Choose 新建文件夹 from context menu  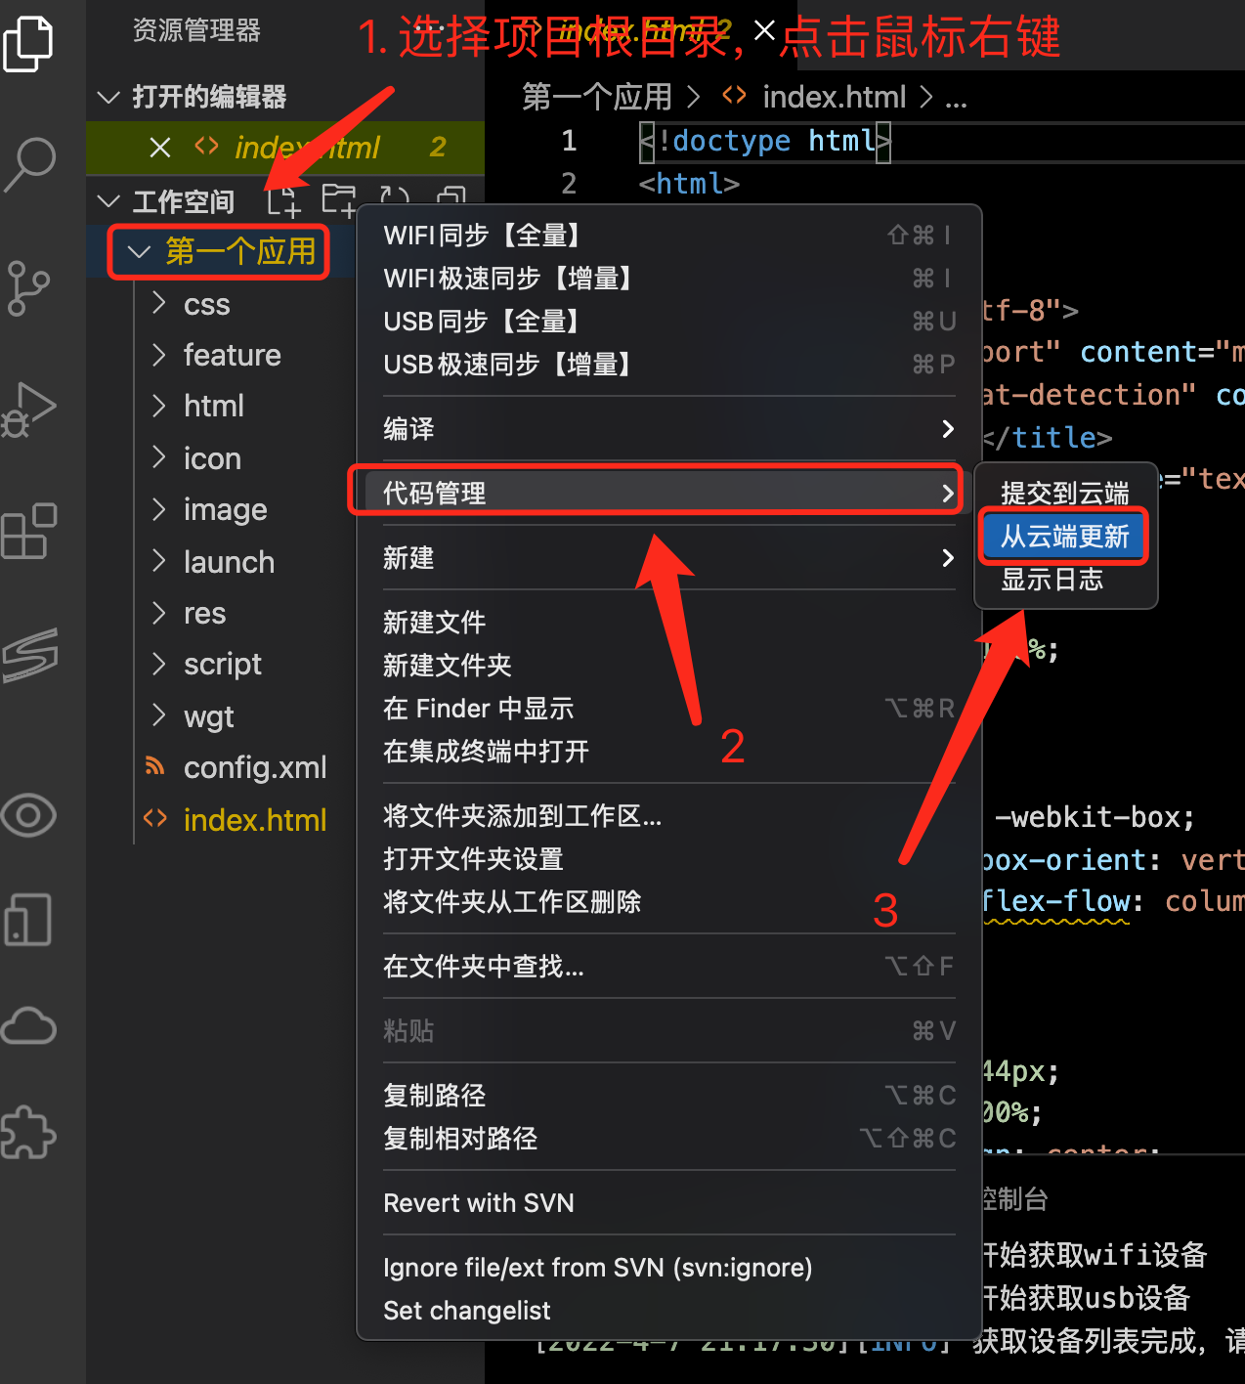tap(668, 666)
